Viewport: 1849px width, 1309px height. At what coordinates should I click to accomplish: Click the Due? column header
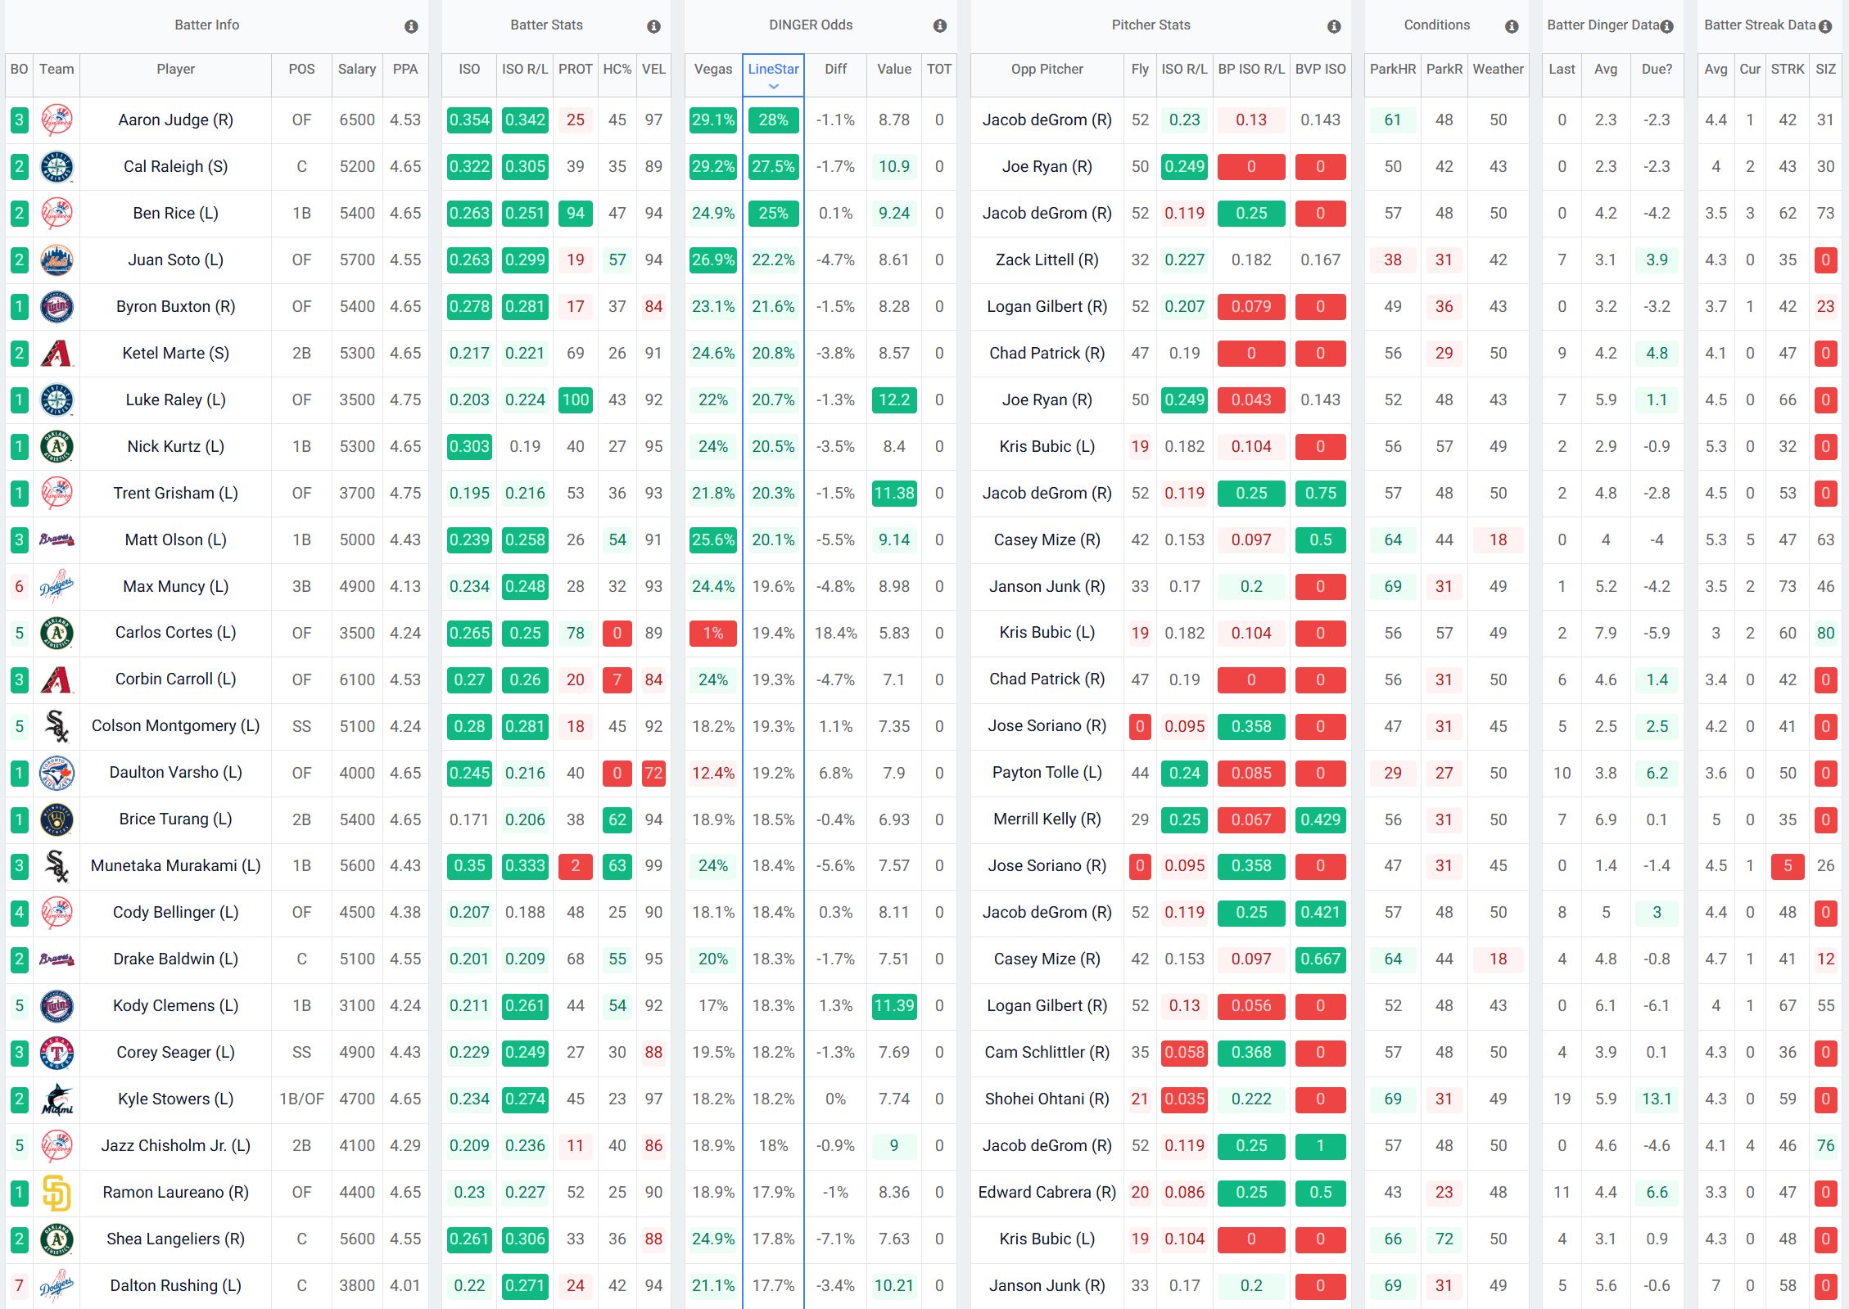(1657, 70)
